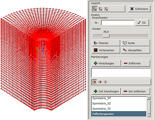Select the second Ansicht view mode icon

pos(100,9)
